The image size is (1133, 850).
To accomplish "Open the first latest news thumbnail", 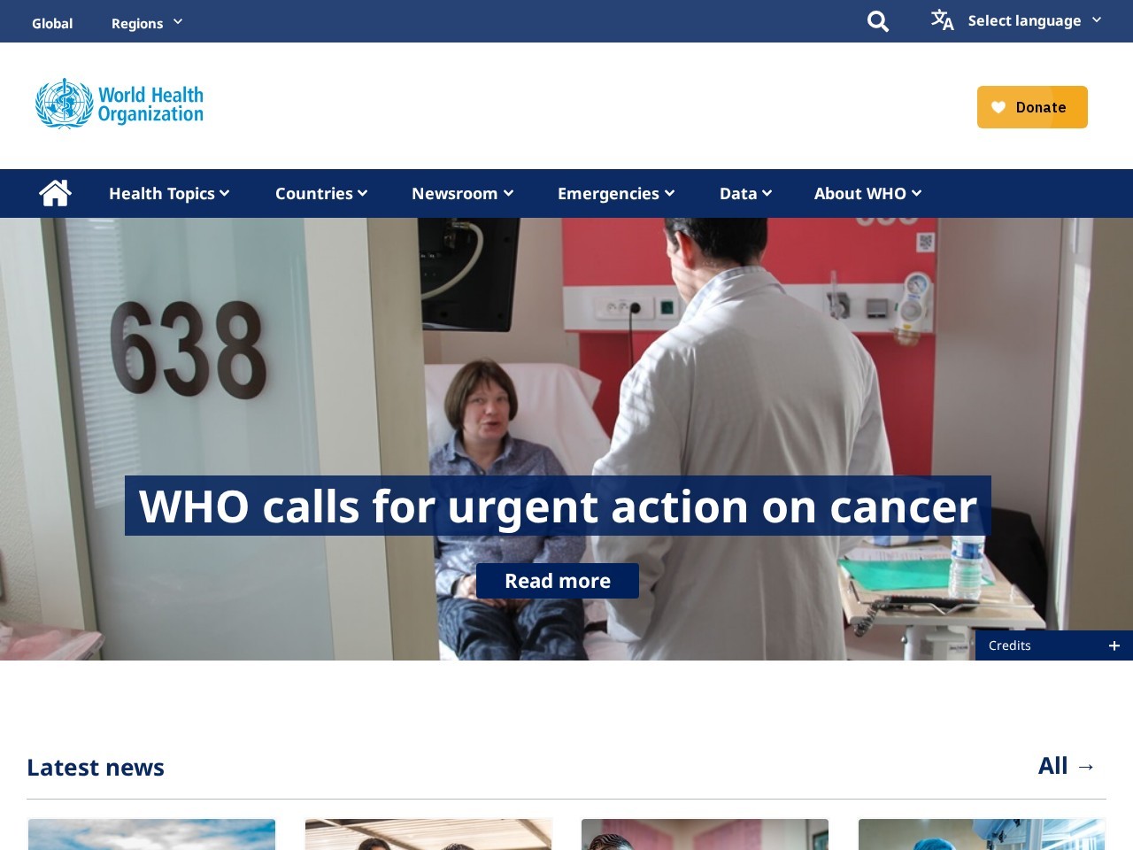I will coord(151,834).
